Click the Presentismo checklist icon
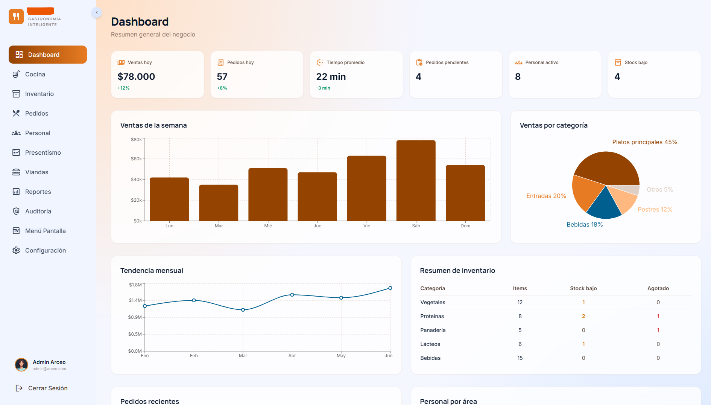The image size is (711, 405). pos(16,152)
